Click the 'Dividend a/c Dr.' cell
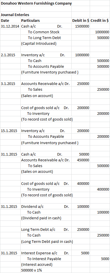The width and height of the screenshot is (110, 273). pos(45,207)
